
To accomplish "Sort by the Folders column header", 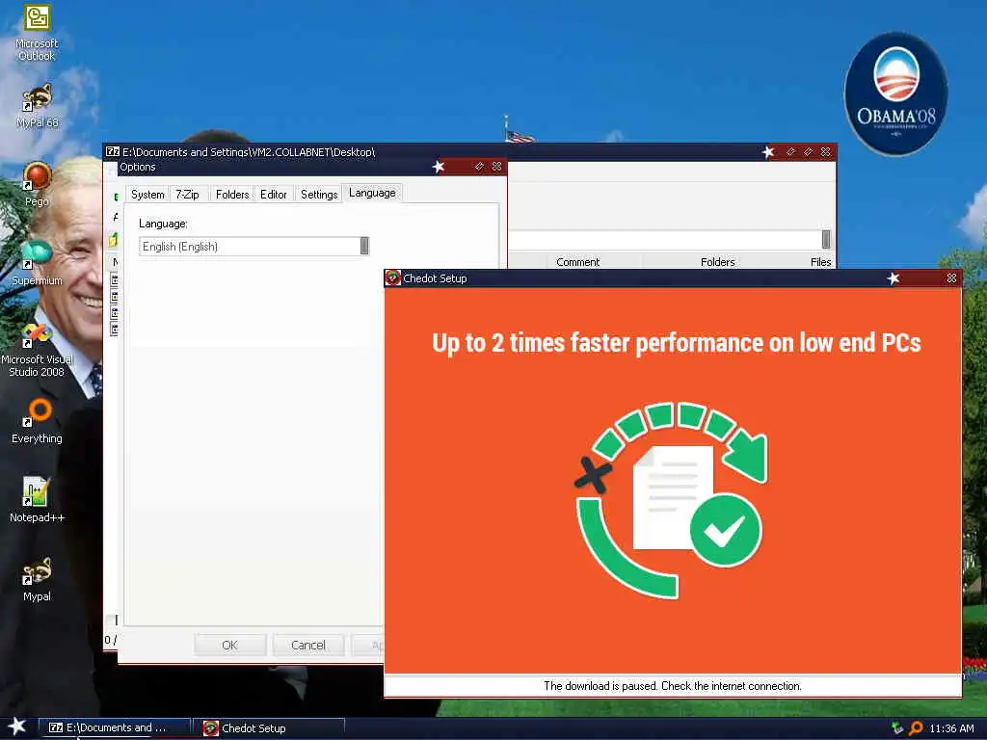I will [x=717, y=262].
